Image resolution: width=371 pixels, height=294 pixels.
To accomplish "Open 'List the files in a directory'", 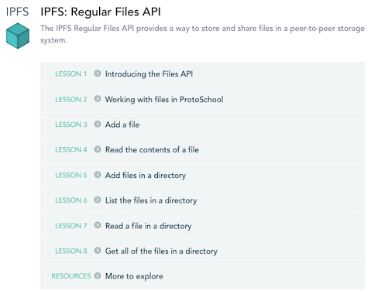I will tap(151, 200).
